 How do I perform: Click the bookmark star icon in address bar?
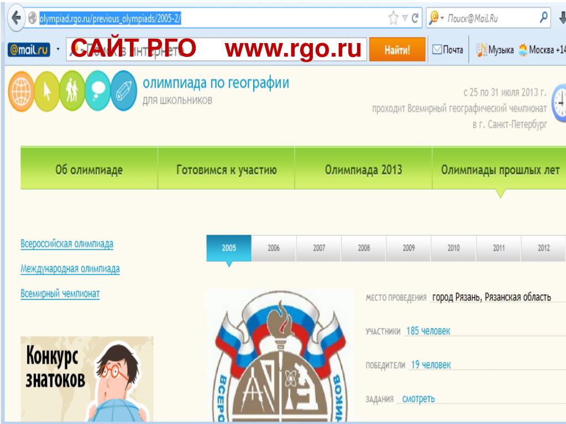pos(393,18)
